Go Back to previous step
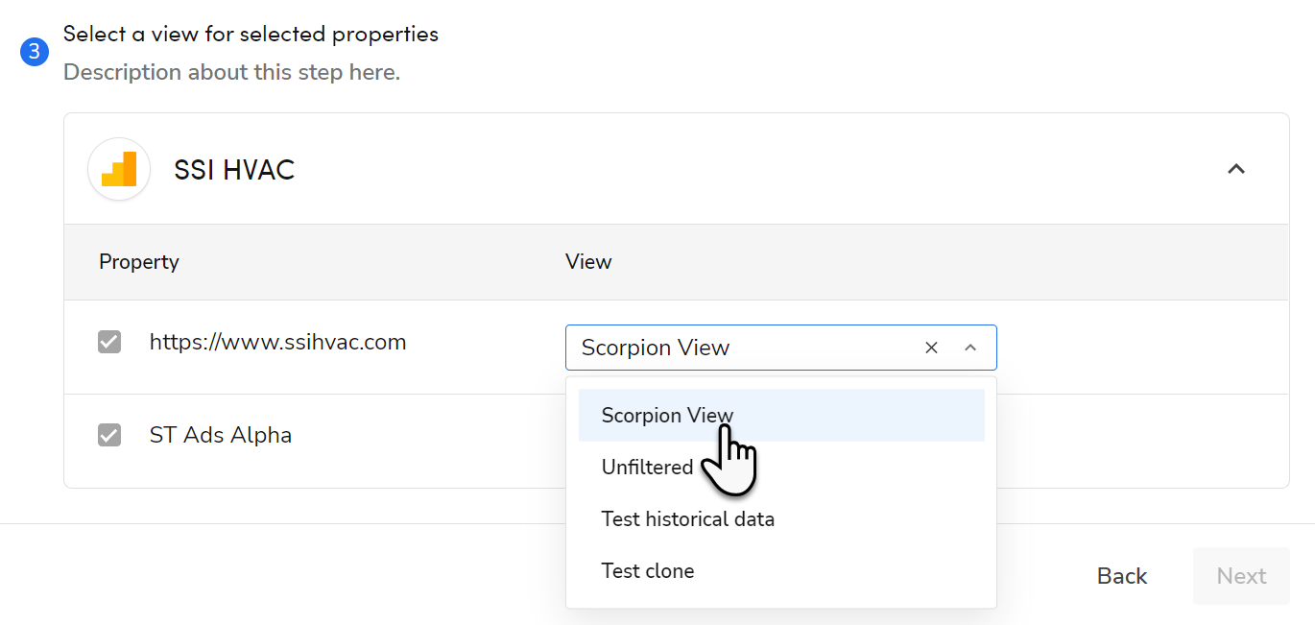The image size is (1315, 625). [1122, 576]
